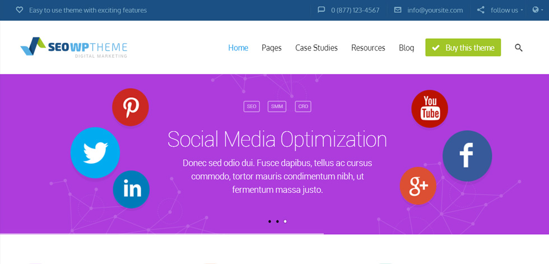
Task: Go to the Blog menu item
Action: click(406, 48)
